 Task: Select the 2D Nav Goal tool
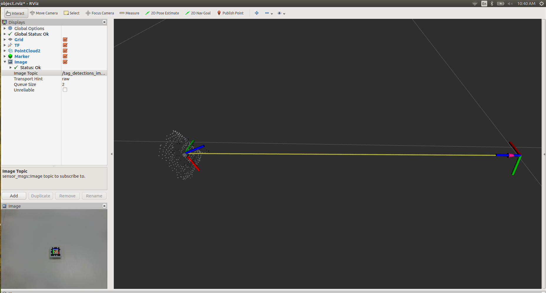pyautogui.click(x=198, y=13)
